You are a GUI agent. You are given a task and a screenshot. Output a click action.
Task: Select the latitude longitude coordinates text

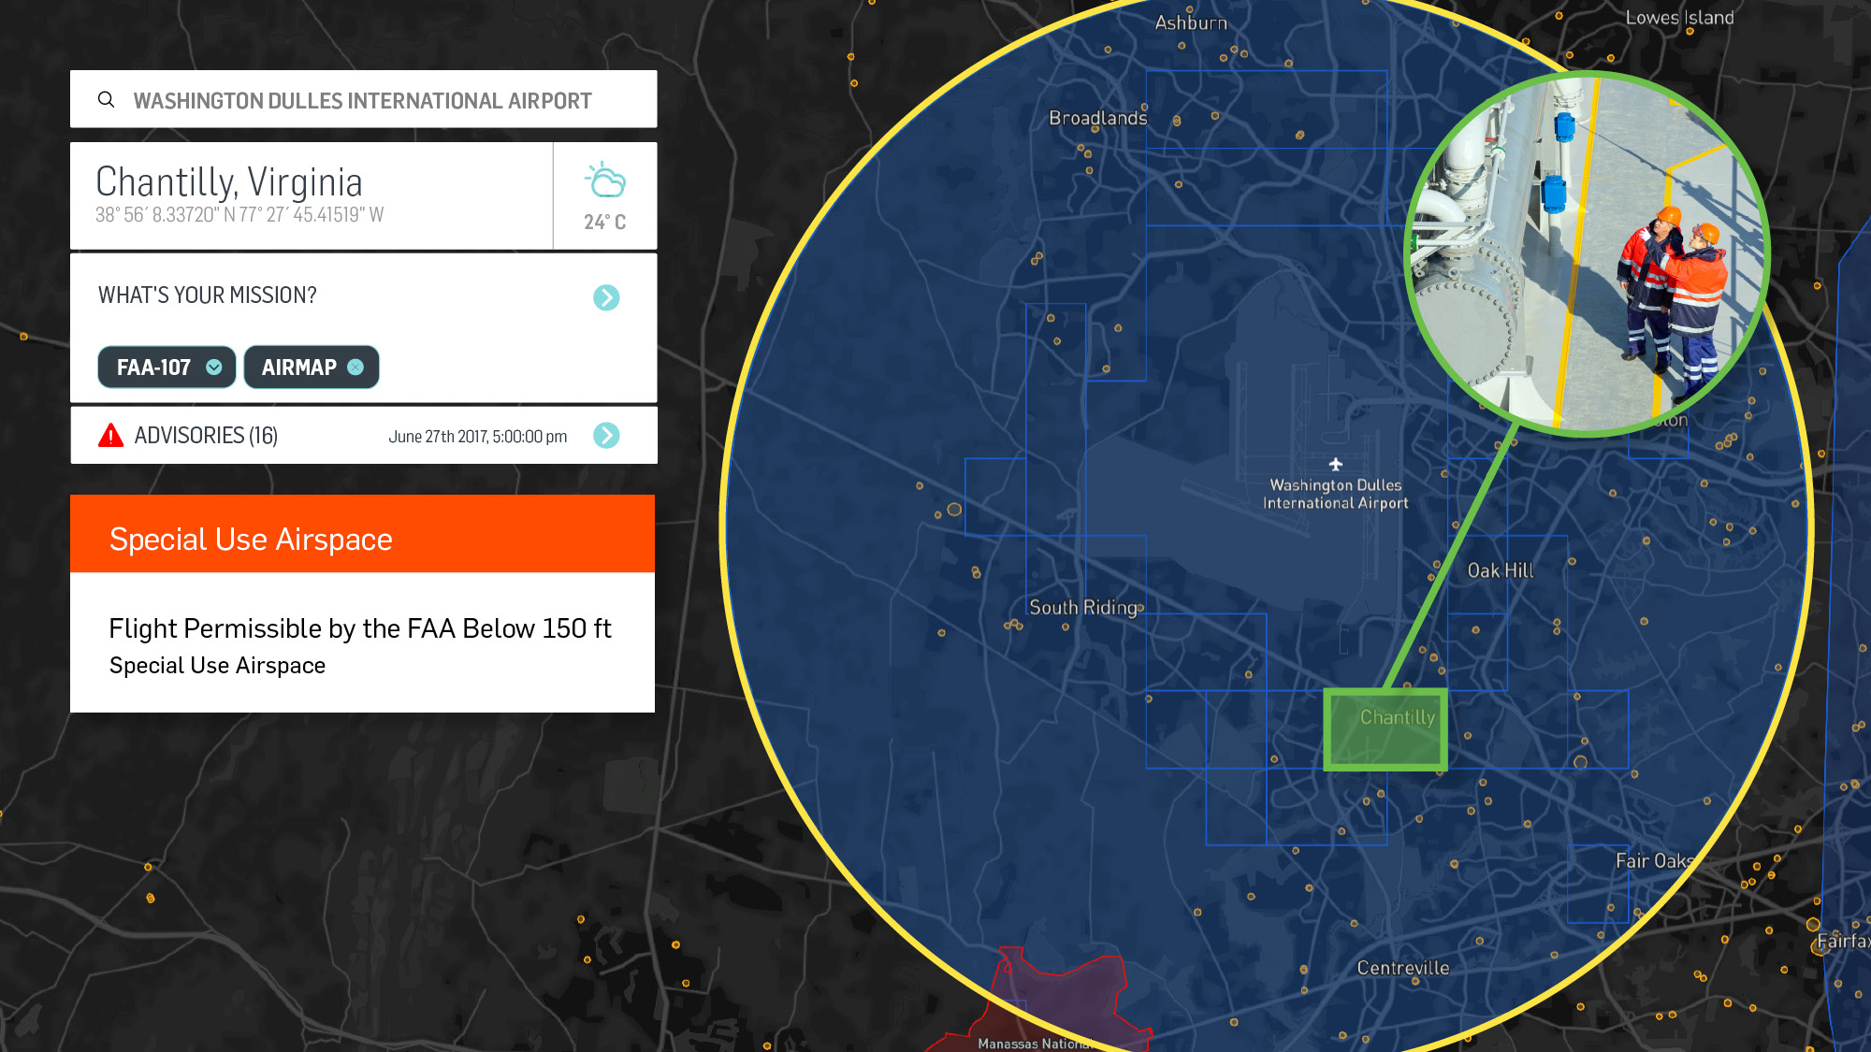(239, 215)
